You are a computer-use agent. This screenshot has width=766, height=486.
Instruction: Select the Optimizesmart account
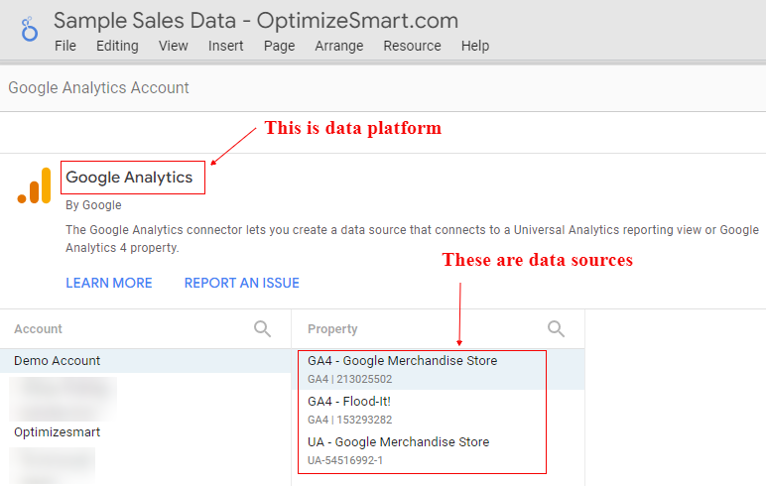click(58, 432)
